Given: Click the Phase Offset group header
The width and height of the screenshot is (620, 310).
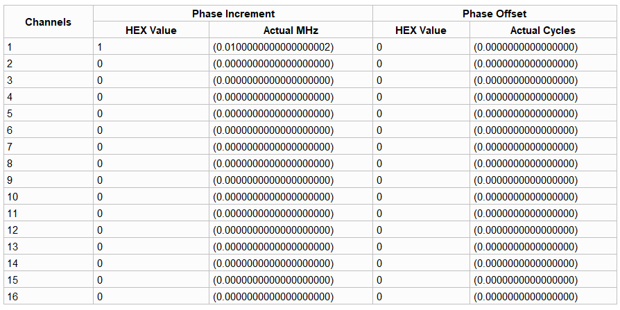Looking at the screenshot, I should pos(494,14).
